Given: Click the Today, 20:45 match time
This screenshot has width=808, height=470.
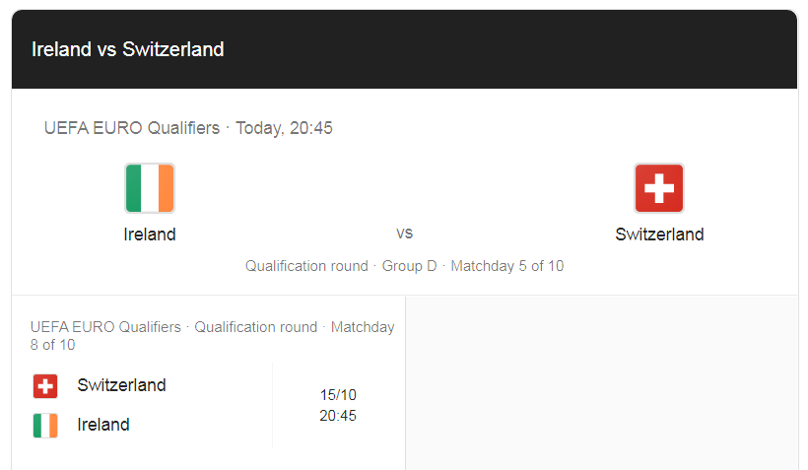Looking at the screenshot, I should (285, 128).
